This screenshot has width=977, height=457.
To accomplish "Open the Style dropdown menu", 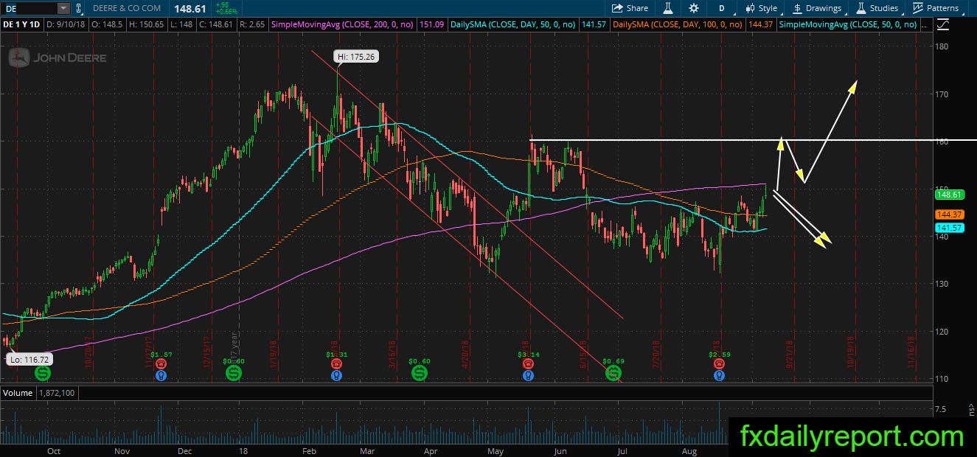I will pyautogui.click(x=762, y=8).
